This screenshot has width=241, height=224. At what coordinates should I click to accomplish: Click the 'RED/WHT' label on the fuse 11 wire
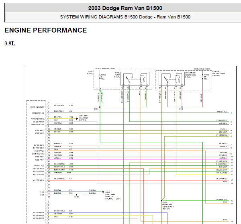tap(201, 98)
